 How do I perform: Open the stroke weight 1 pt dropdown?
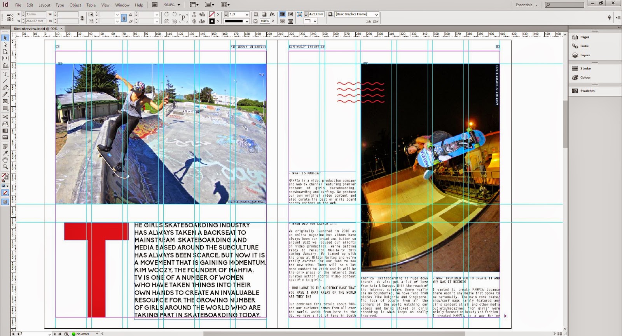click(x=247, y=14)
